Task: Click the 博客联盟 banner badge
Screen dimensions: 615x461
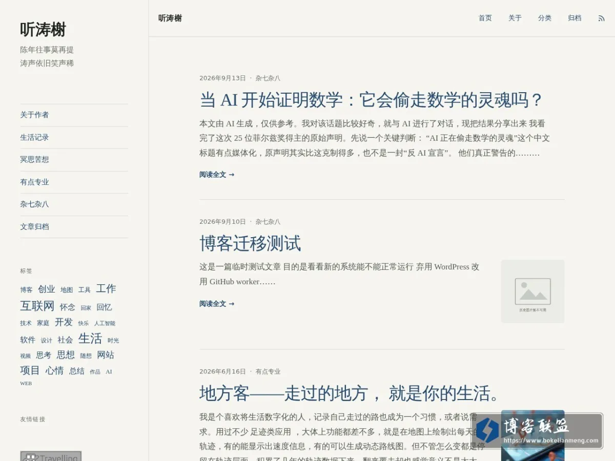Action: [537, 431]
